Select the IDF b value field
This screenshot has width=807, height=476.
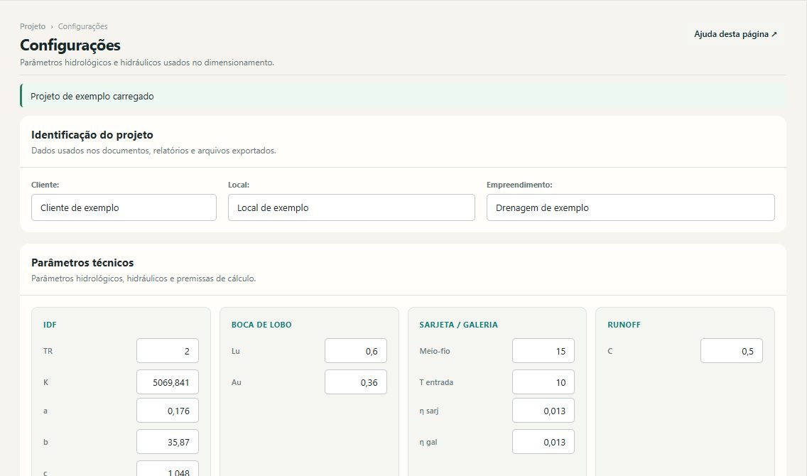[167, 442]
